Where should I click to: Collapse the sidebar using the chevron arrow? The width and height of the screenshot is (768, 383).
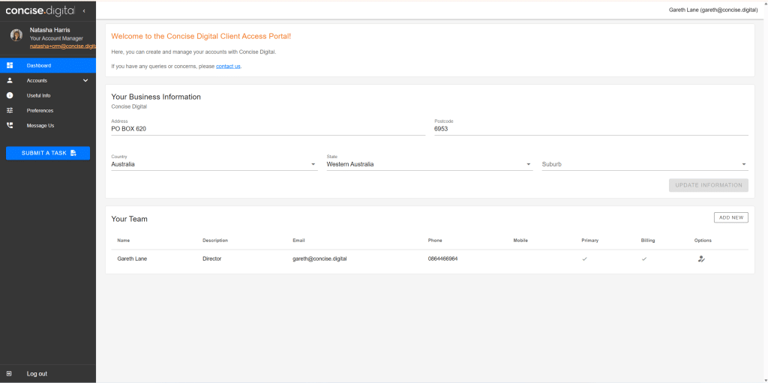pyautogui.click(x=84, y=10)
